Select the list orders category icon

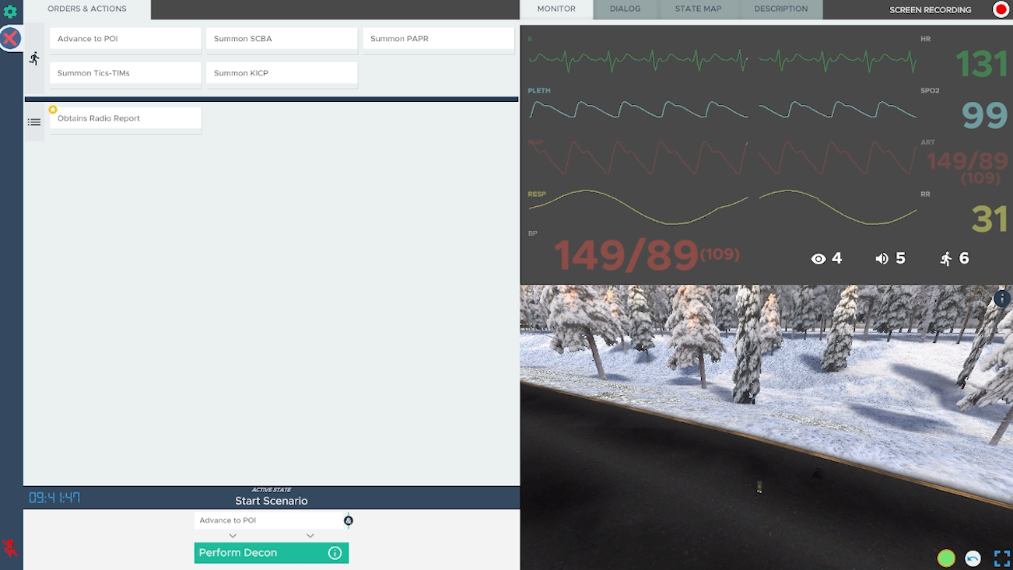tap(34, 122)
